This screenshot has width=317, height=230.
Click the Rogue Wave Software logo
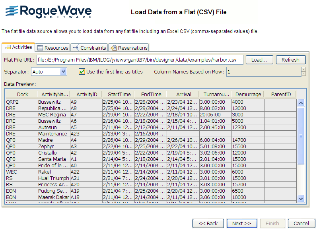coord(48,12)
